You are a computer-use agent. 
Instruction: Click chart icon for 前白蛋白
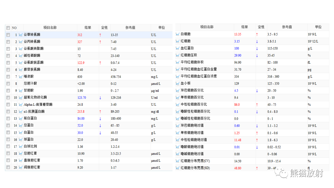20,118
